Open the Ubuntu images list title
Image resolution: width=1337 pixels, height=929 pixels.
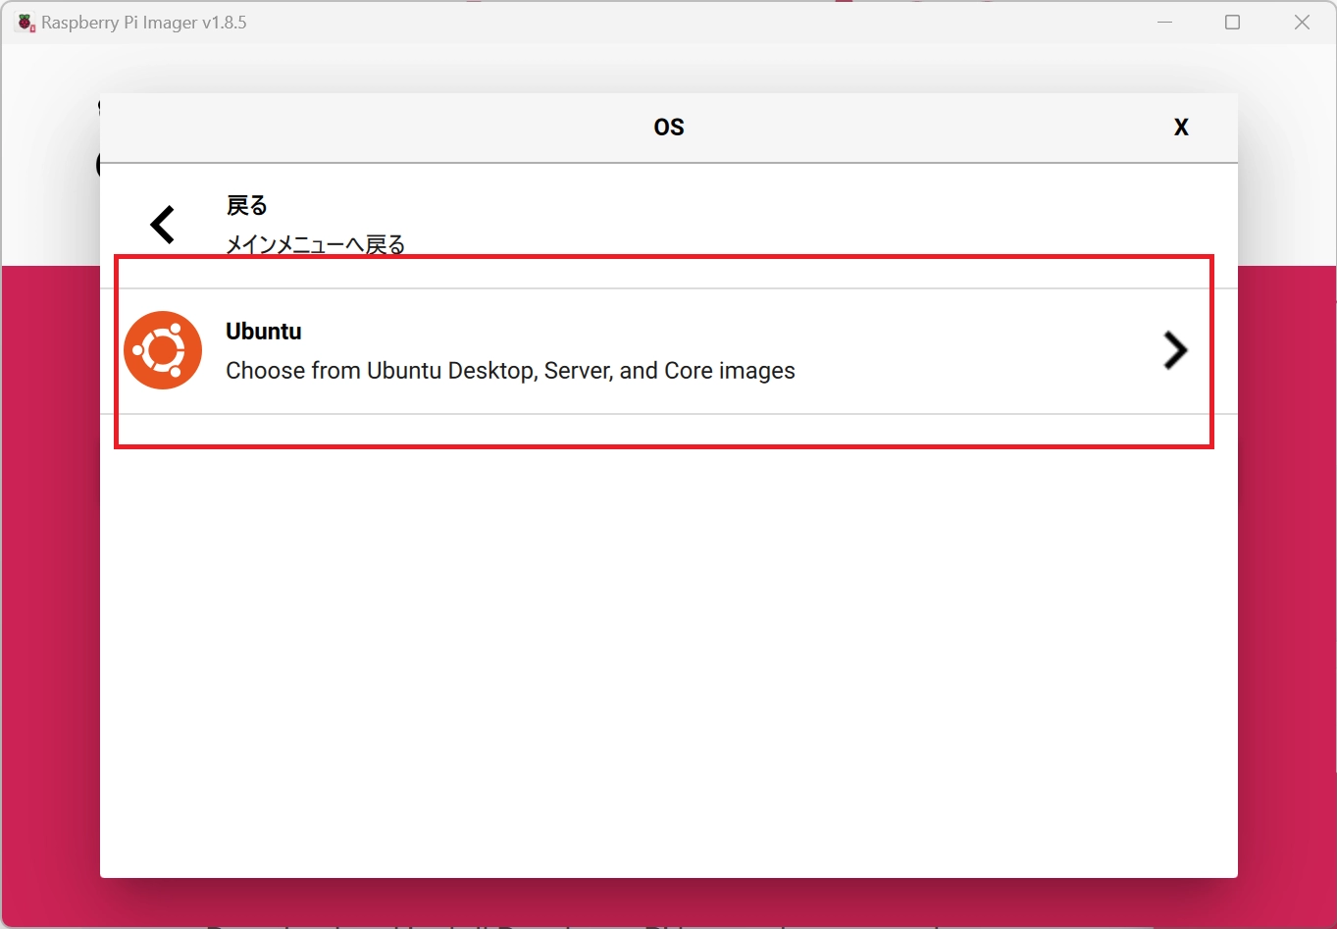(x=264, y=332)
